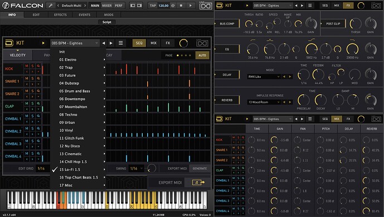Open the 13 Wood Room impulse dropdown

pos(264,102)
